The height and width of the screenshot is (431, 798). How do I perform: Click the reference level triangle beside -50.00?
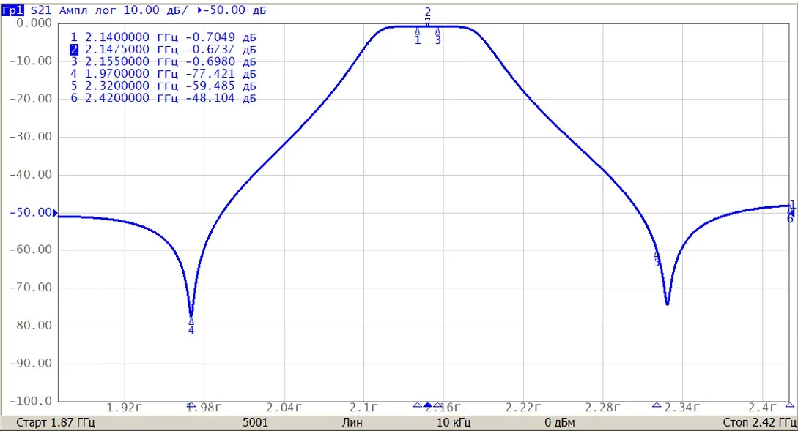click(55, 214)
